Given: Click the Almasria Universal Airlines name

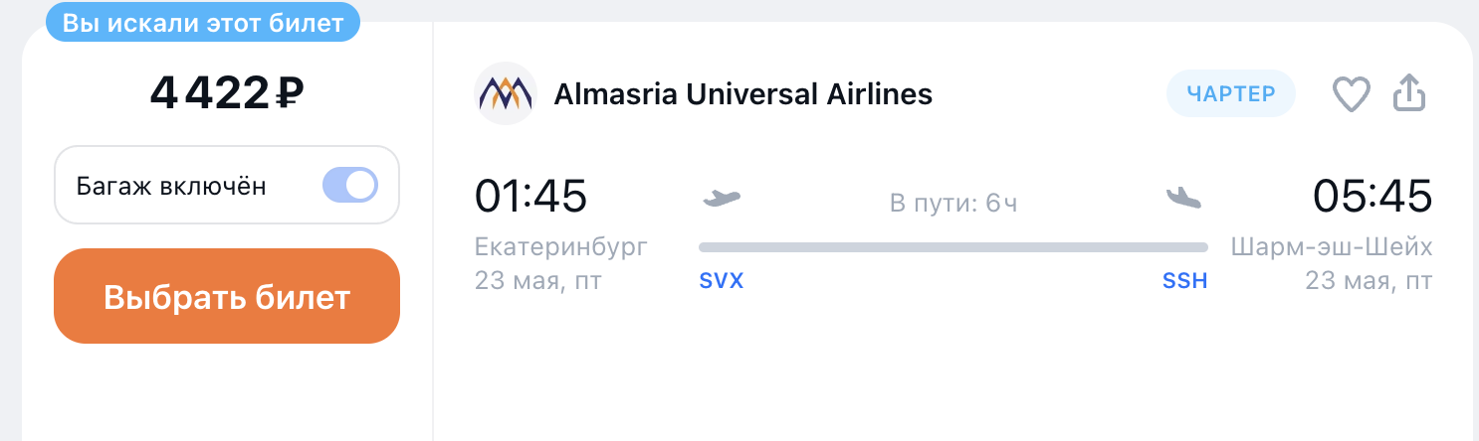Looking at the screenshot, I should (x=742, y=94).
